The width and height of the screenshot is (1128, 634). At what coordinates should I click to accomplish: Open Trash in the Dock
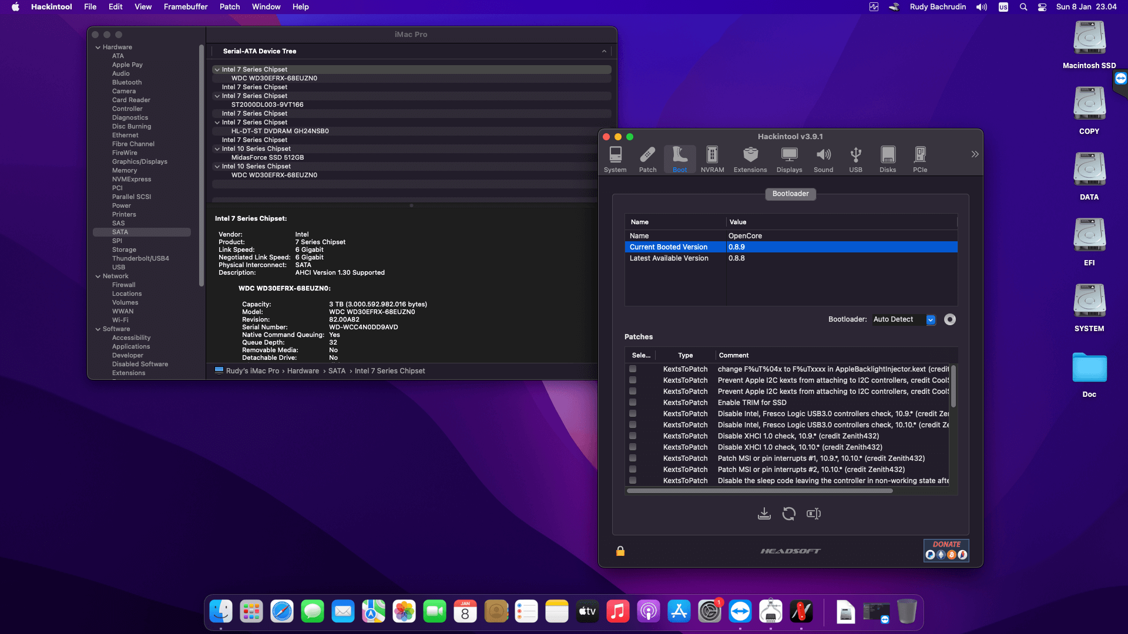(x=907, y=612)
